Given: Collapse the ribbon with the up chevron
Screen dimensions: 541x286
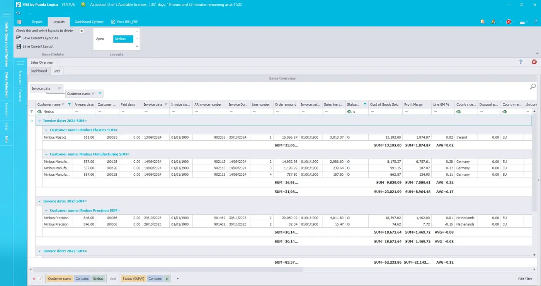Looking at the screenshot, I should (537, 54).
